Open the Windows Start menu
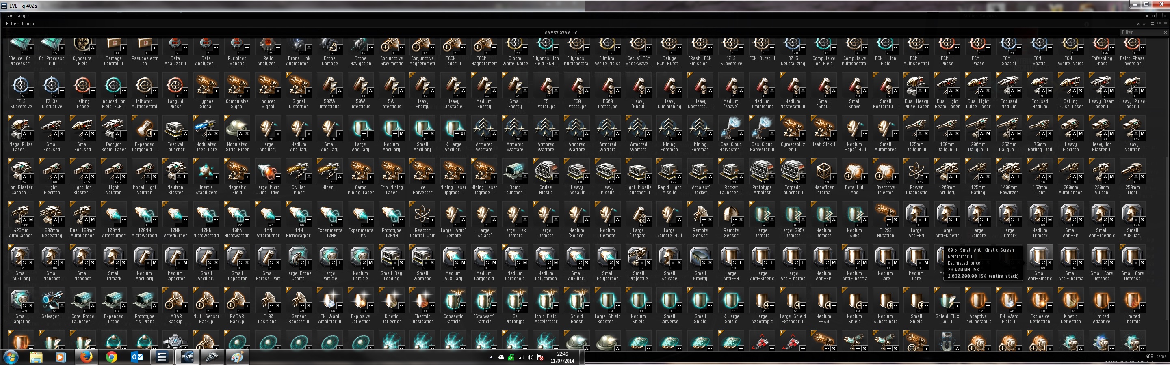Screen dimensions: 1170x365 point(11,357)
